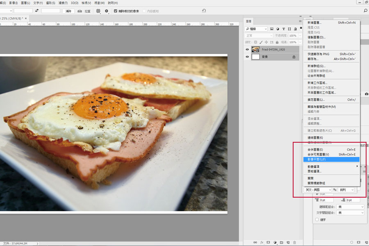Open the 文字(Y) menu

click(38, 3)
